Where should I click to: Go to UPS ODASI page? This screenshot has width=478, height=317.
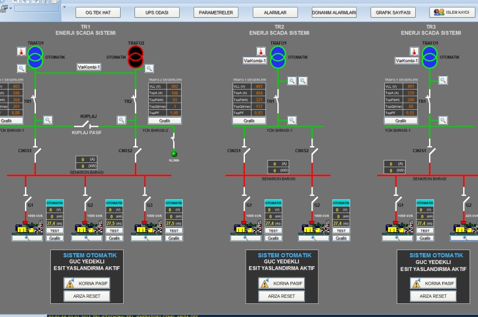[x=157, y=13]
